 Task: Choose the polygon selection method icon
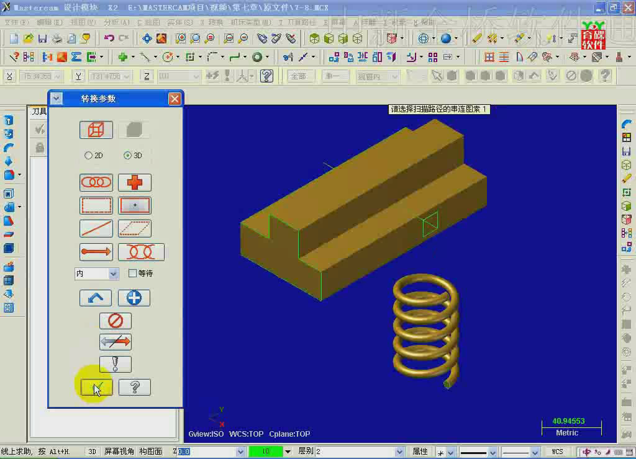point(135,228)
